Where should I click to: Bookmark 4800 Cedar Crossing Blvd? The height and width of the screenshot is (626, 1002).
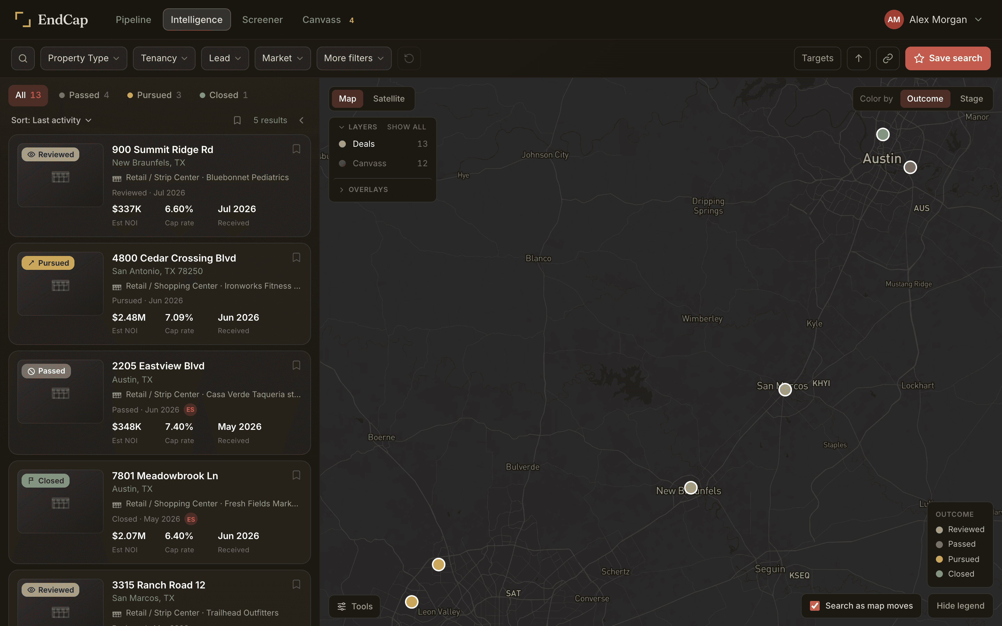pos(296,257)
